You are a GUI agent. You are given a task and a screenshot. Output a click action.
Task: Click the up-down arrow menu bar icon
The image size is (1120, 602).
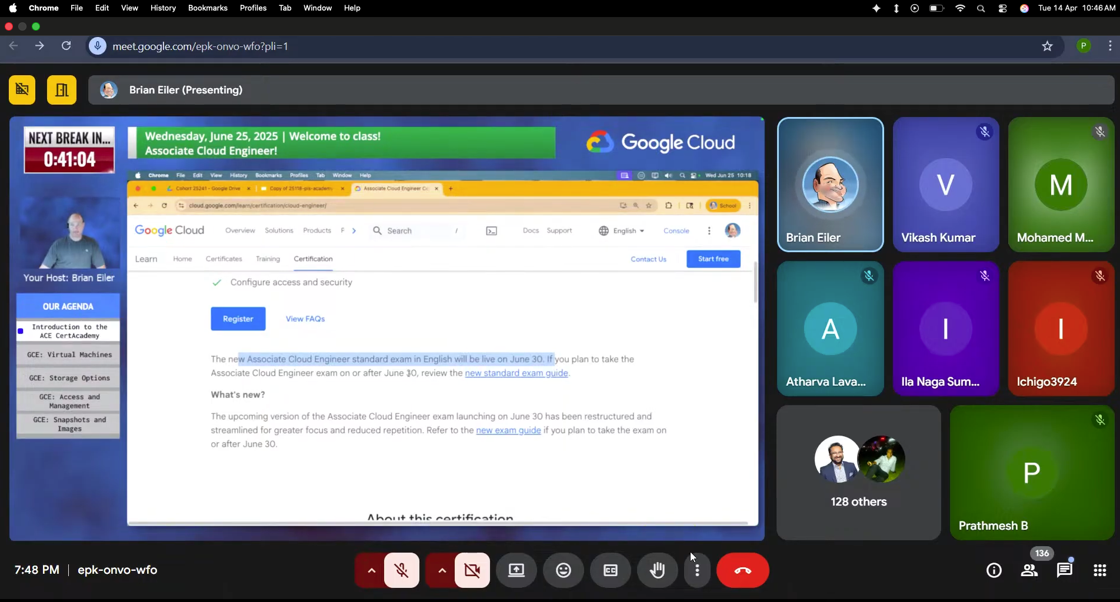[x=896, y=8]
